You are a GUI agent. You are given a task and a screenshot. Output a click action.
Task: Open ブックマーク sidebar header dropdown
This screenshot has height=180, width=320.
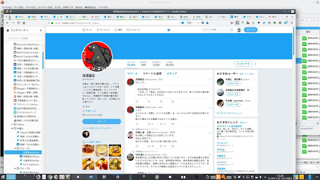pos(19,30)
